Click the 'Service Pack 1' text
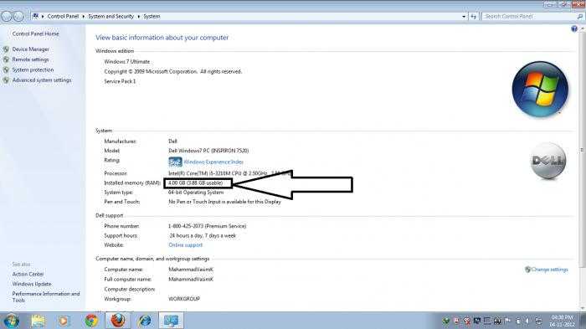 pos(120,81)
